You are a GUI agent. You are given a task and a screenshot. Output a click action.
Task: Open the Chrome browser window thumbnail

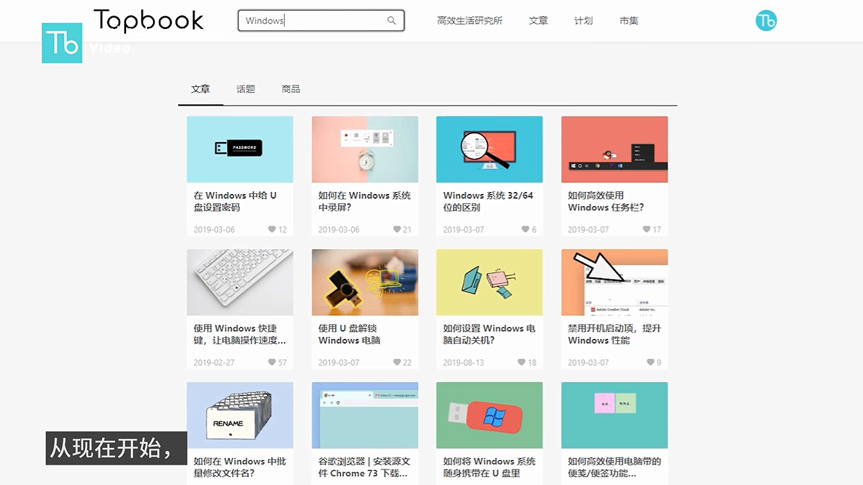point(365,416)
